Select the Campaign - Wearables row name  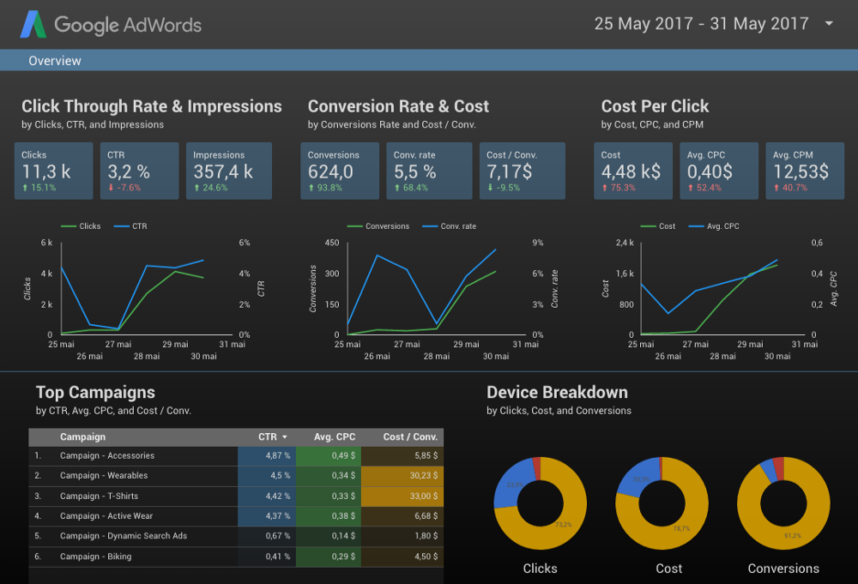coord(104,476)
